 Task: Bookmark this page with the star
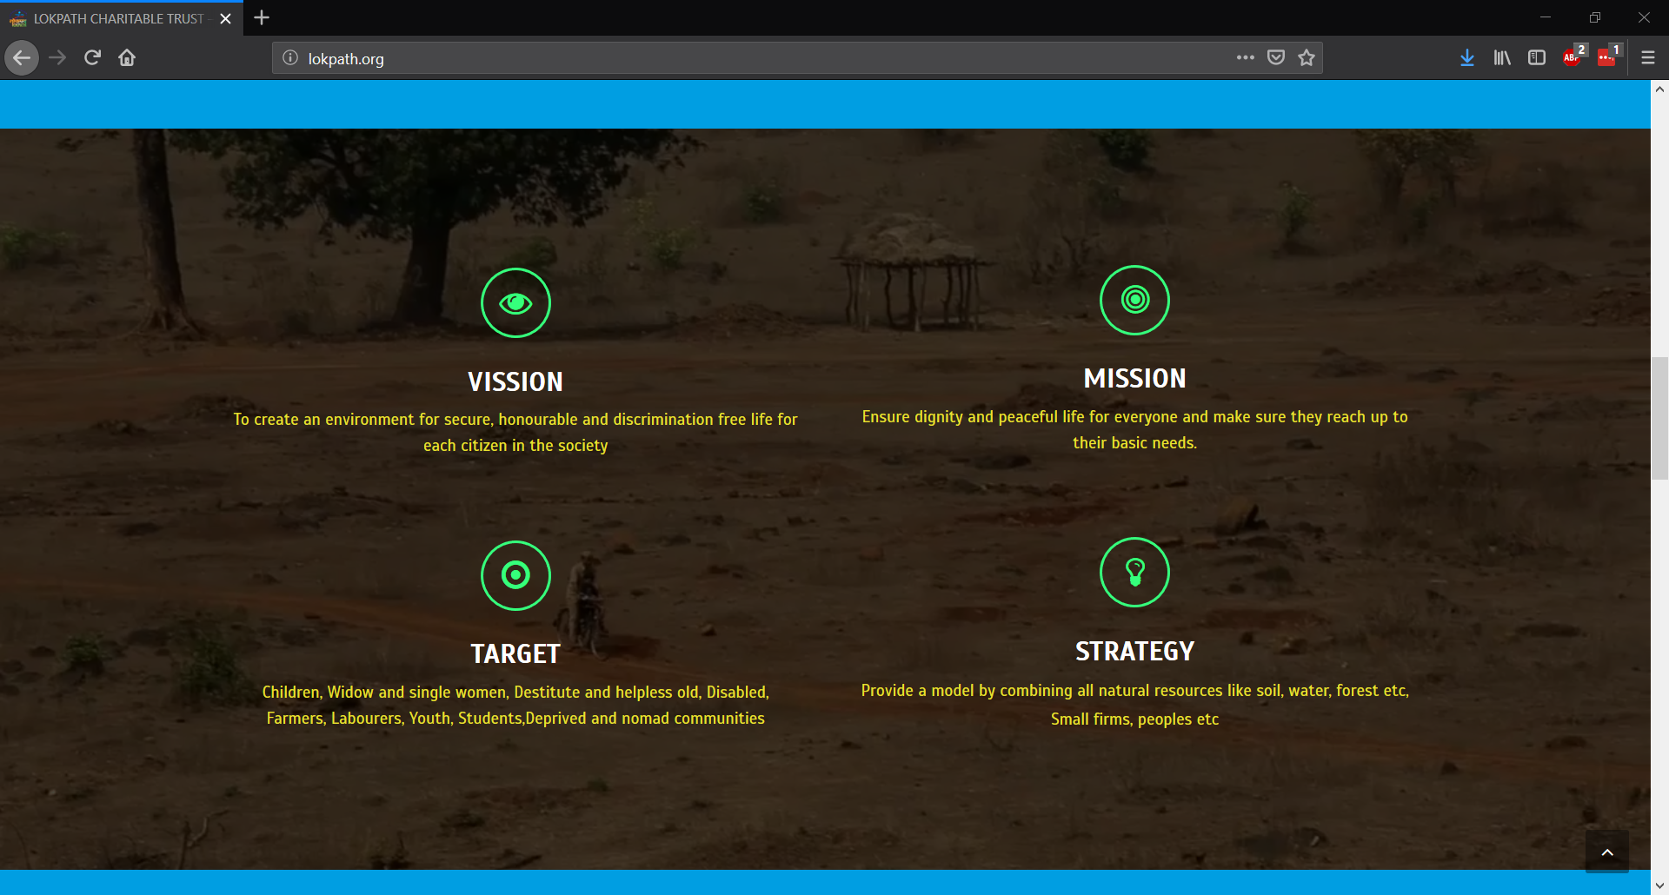[1306, 57]
